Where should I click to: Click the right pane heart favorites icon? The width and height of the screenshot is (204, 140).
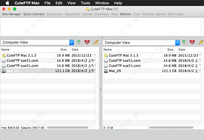pyautogui.click(x=192, y=42)
